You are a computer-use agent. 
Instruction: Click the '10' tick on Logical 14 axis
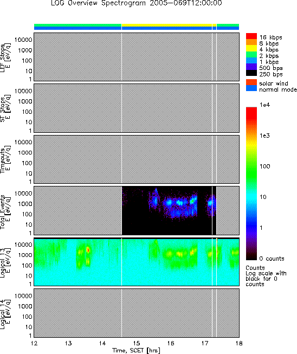[29, 327]
